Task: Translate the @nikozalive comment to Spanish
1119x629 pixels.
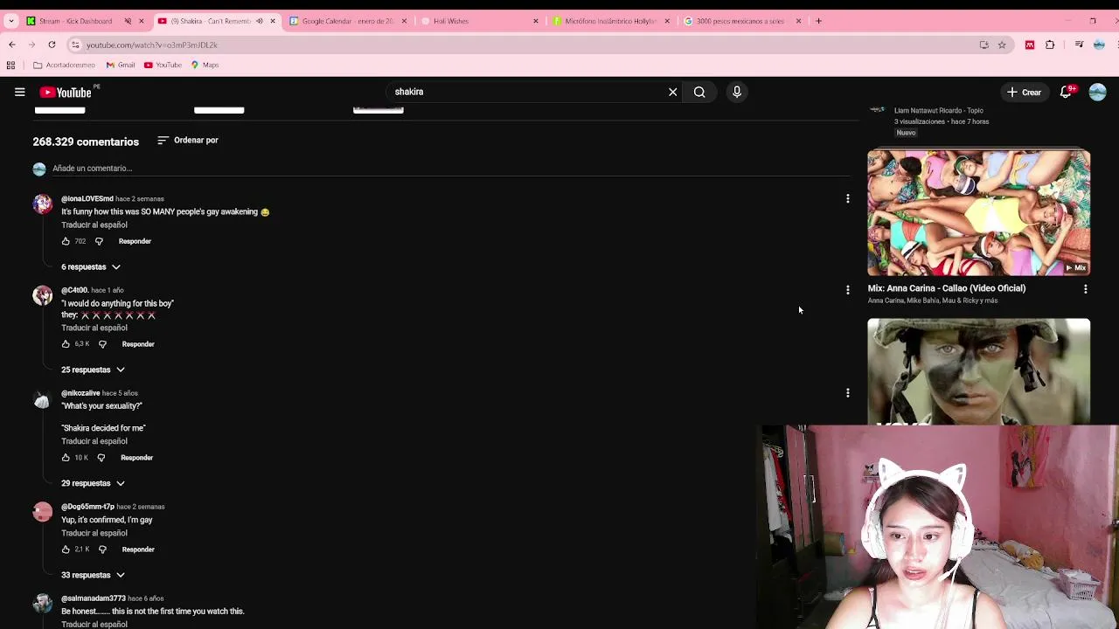Action: 94,442
